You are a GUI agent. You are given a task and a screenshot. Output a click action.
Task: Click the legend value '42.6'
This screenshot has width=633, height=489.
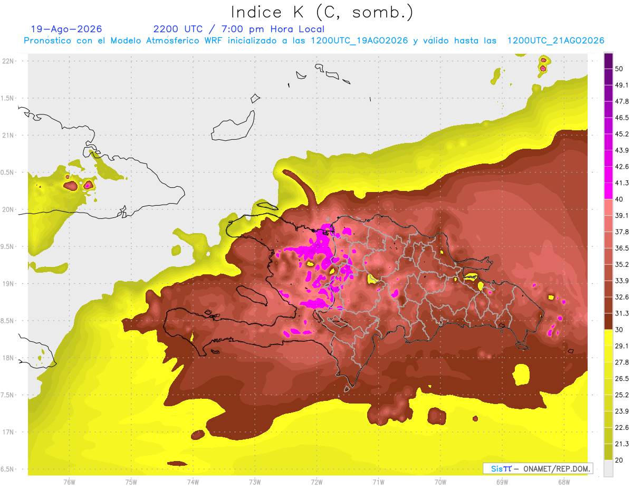tap(622, 167)
